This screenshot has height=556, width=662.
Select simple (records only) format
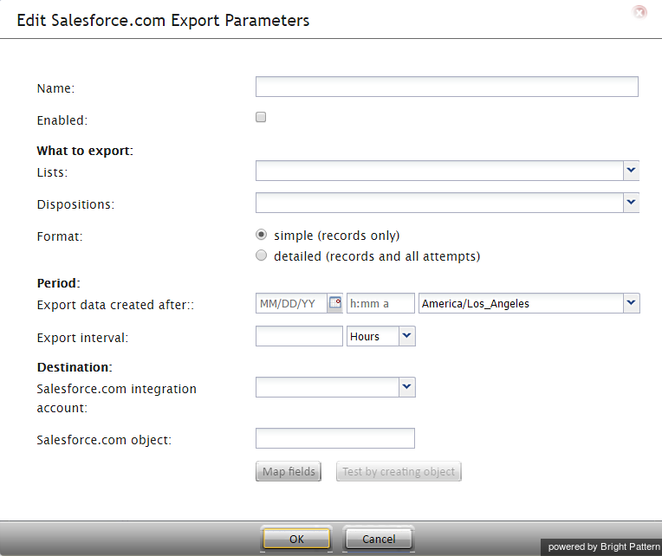pos(262,235)
